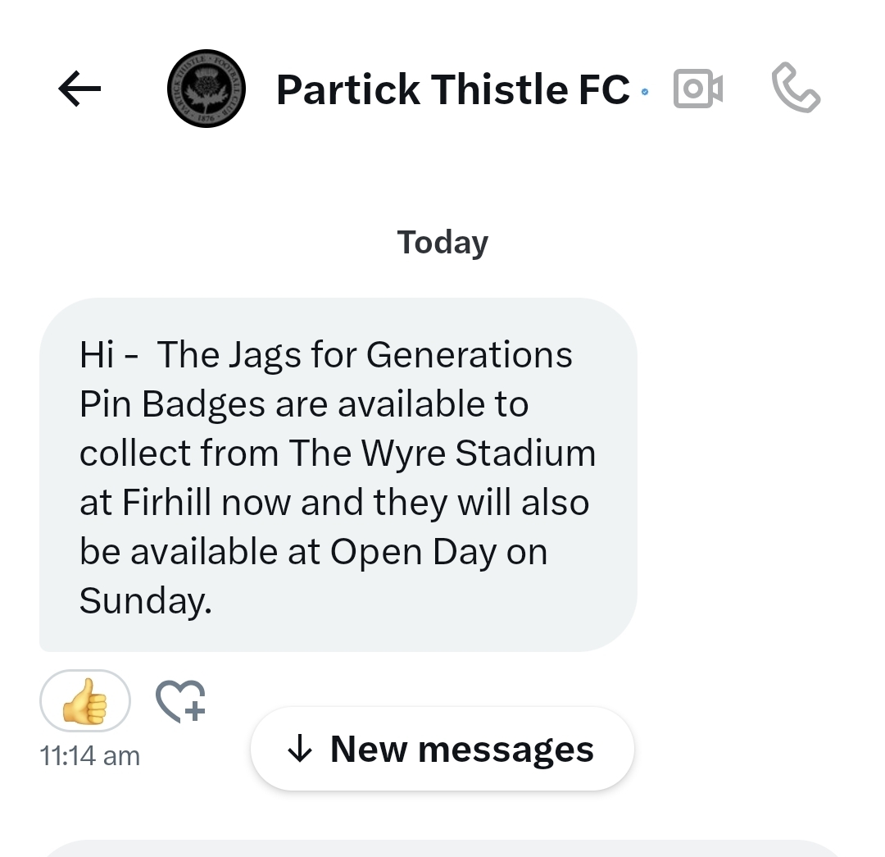Click the Today date separator

442,243
